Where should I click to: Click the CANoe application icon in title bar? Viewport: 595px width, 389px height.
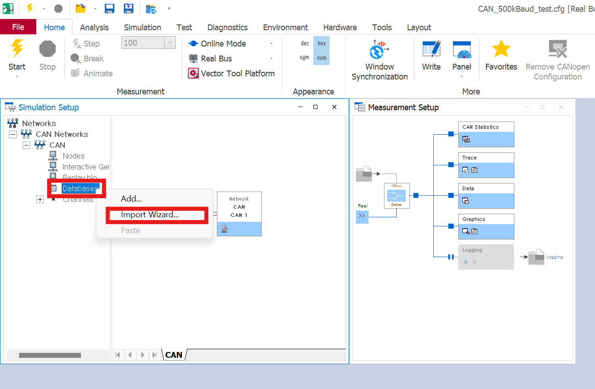point(8,8)
